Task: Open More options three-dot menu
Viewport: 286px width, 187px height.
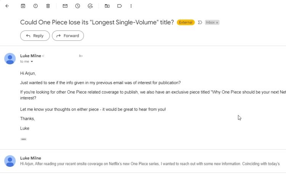Action: (x=131, y=6)
